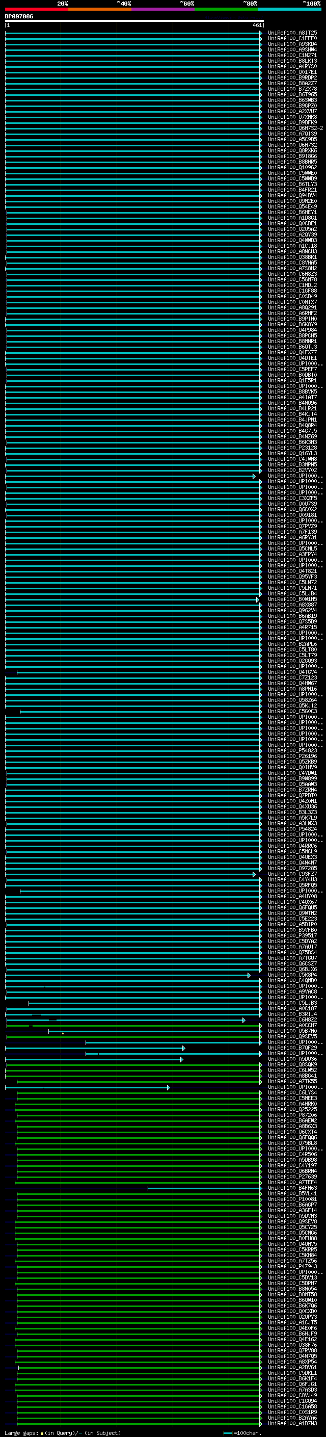Select hit UniRef100_C4QMD0
Viewport: 326px width, 1437px height.
292,981
